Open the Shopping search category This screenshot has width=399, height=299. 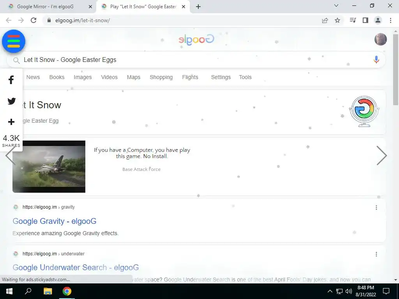point(161,77)
